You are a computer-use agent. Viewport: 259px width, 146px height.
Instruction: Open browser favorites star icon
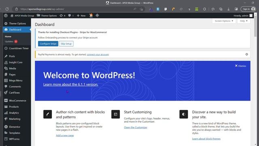213,9
